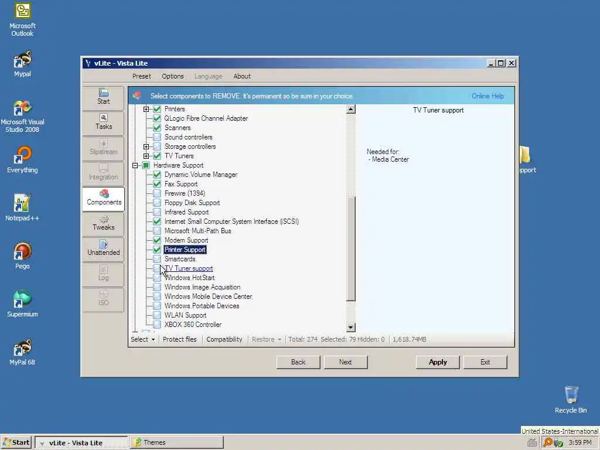The height and width of the screenshot is (450, 600).
Task: Click the scrollbar down arrow
Action: point(351,328)
